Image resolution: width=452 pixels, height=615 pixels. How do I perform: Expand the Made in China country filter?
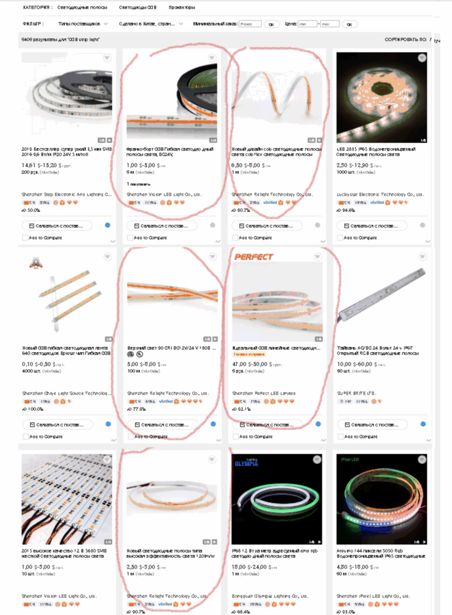point(151,24)
